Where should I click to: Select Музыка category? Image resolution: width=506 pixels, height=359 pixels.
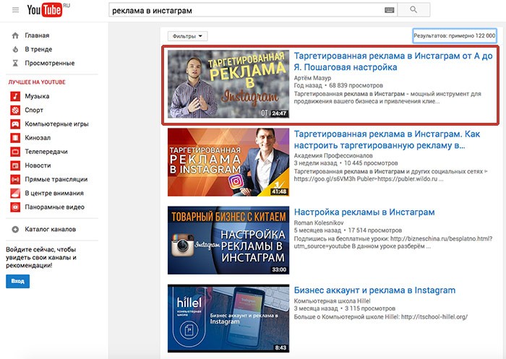[37, 96]
